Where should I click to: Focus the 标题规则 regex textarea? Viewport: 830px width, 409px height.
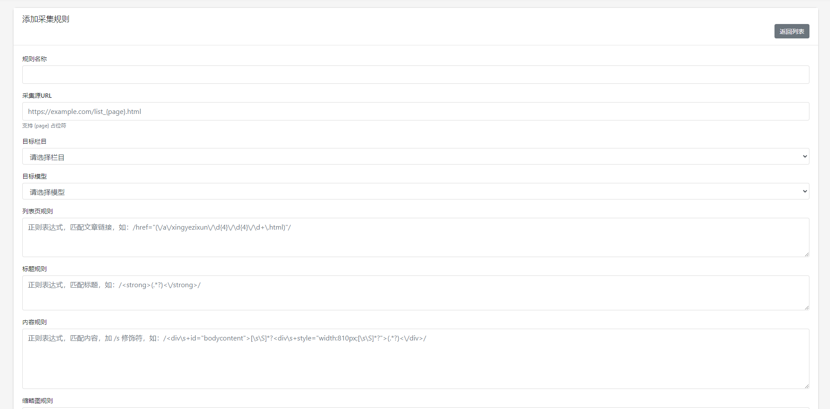tap(415, 293)
